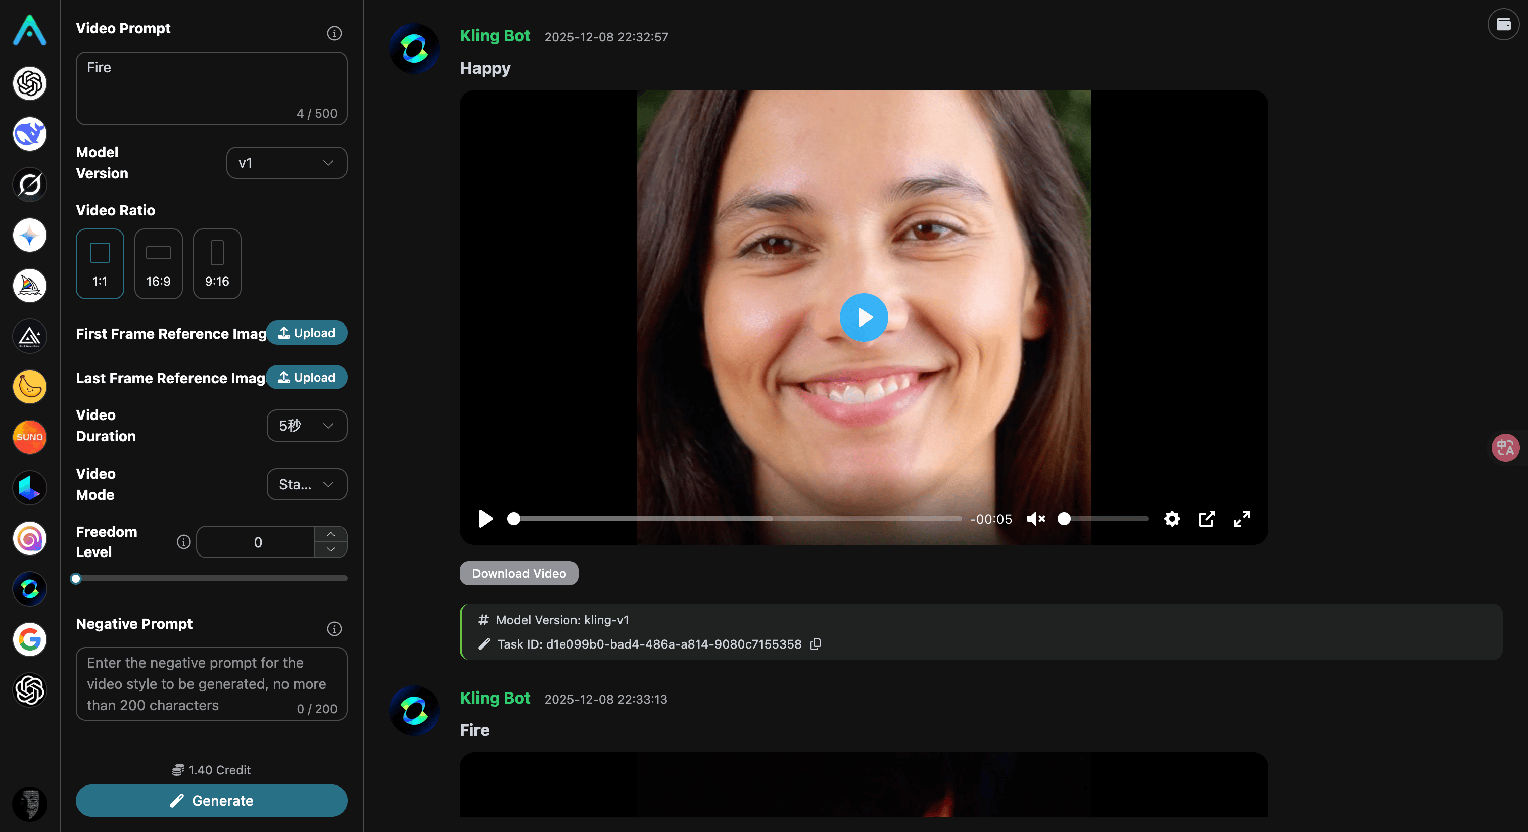1528x832 pixels.
Task: Unmute the video player sound
Action: tap(1036, 519)
